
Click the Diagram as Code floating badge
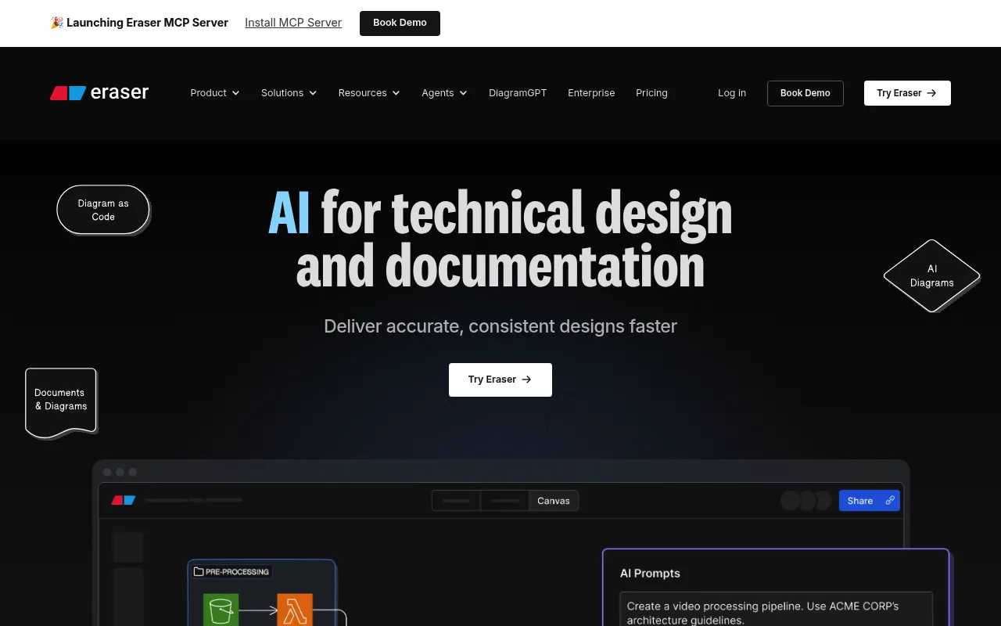tap(103, 210)
